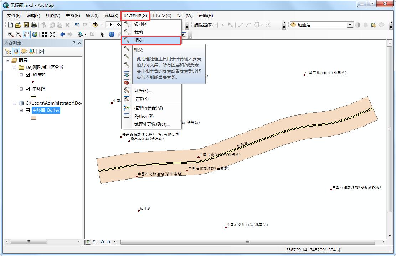Expand Add Data dropdown arrow

coord(101,25)
